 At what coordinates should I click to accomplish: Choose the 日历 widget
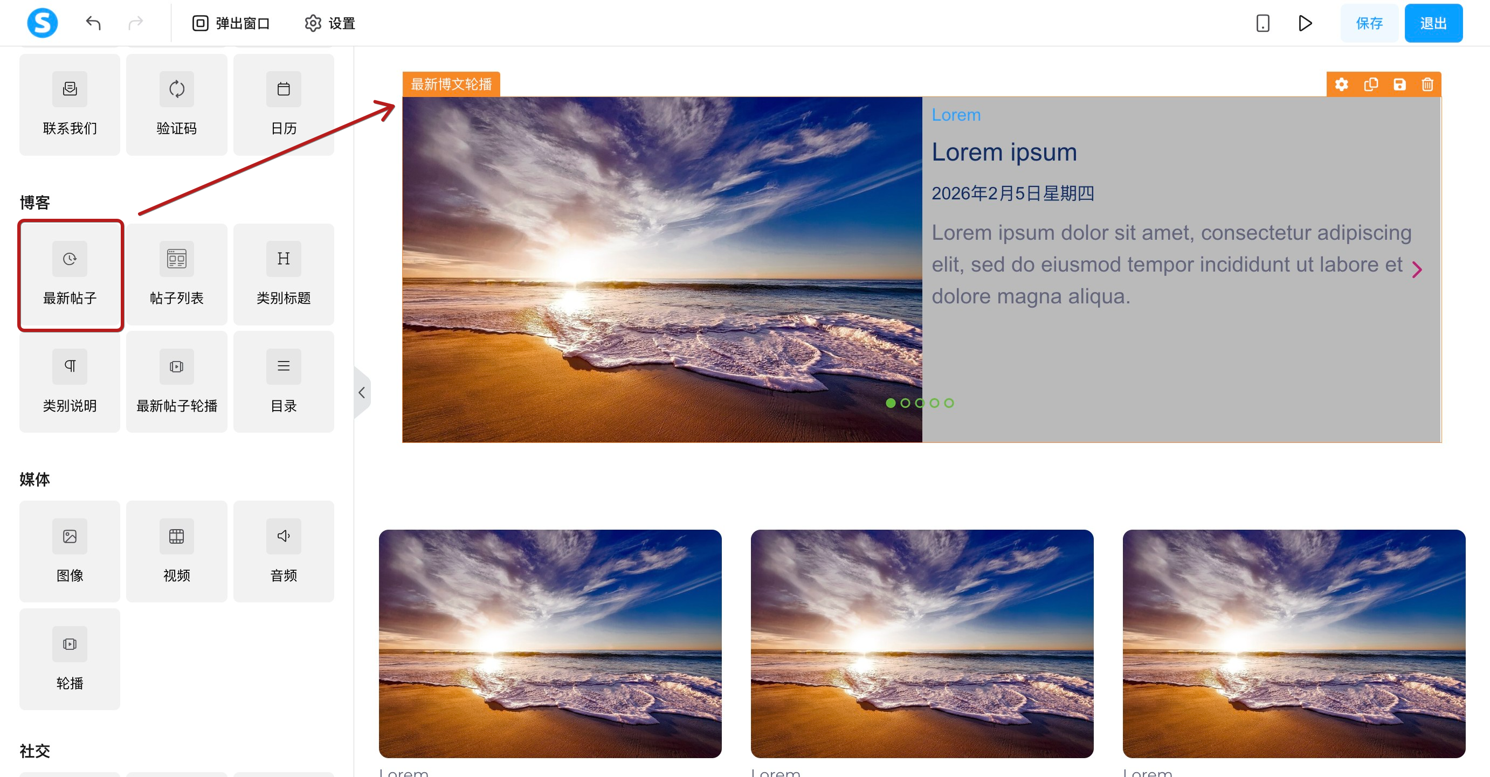284,105
